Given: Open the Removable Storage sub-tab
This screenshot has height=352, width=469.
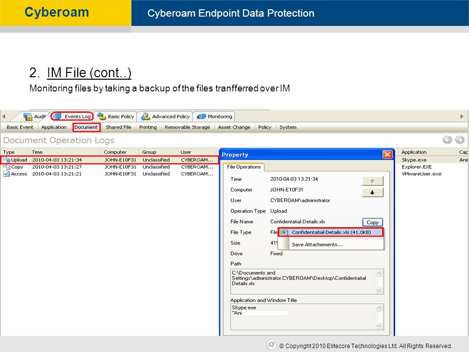Looking at the screenshot, I should [187, 127].
